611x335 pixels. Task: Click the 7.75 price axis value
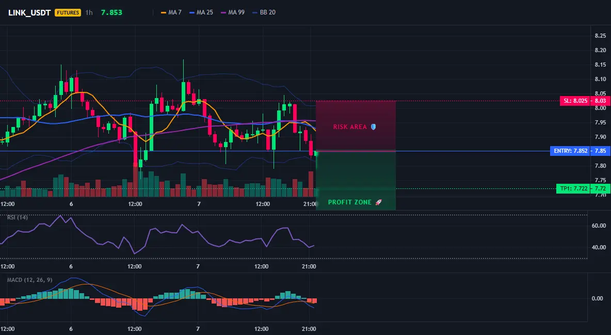600,180
